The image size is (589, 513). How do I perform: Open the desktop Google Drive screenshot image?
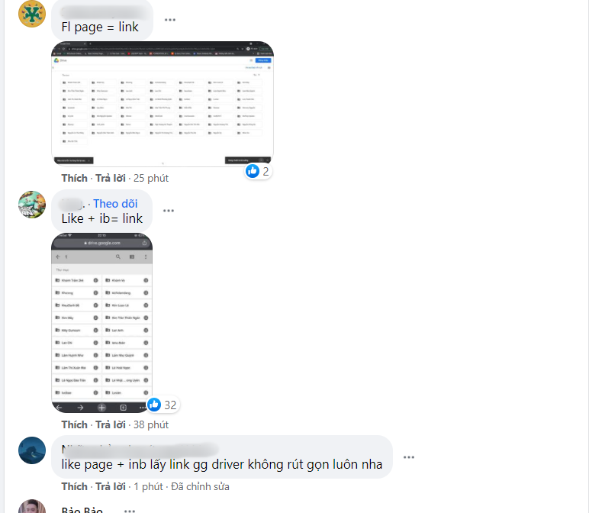click(x=163, y=103)
